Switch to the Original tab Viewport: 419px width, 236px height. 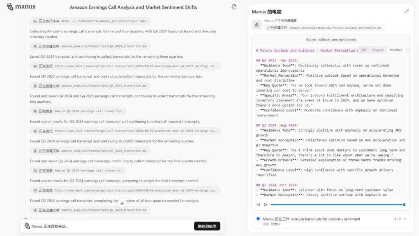tap(378, 50)
